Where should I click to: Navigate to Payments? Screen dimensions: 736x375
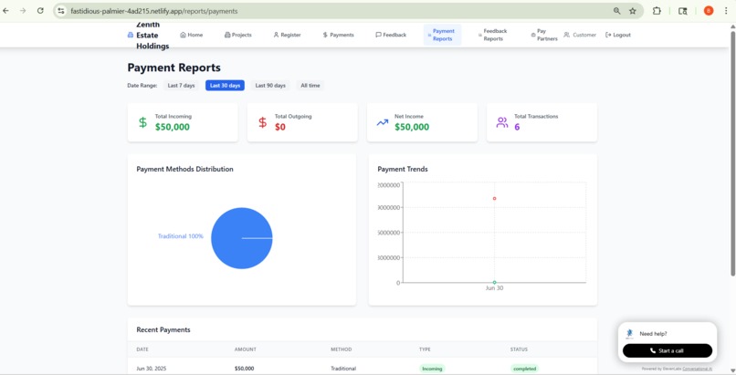pos(339,35)
